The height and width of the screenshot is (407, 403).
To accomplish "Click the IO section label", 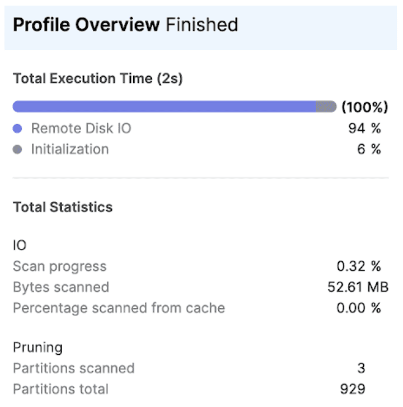I will click(x=20, y=245).
